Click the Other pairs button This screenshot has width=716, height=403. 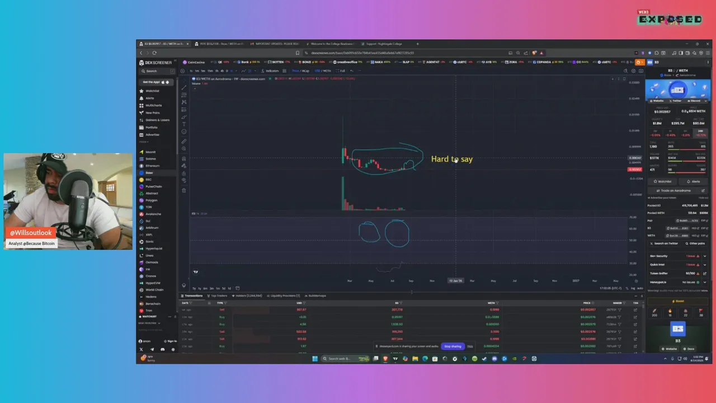pos(695,243)
